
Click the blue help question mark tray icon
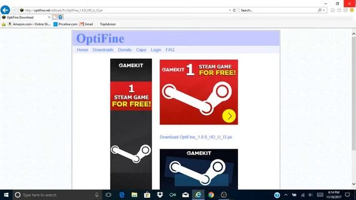[277, 195]
